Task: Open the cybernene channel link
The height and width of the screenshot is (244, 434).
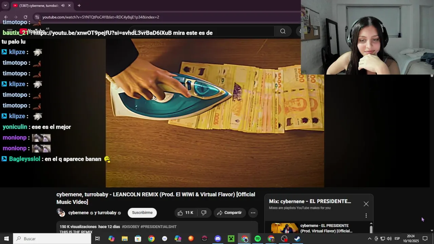Action: pos(78,213)
